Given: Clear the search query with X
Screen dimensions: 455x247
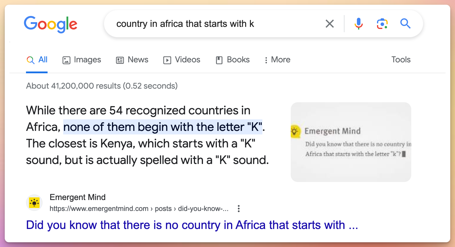Looking at the screenshot, I should coord(329,24).
